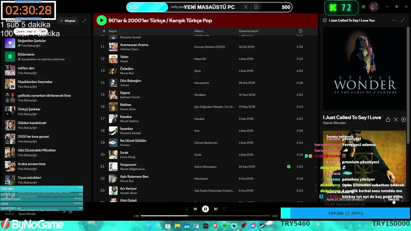Open the Araba annem liste playlist
This screenshot has width=411, height=231.
(x=45, y=166)
